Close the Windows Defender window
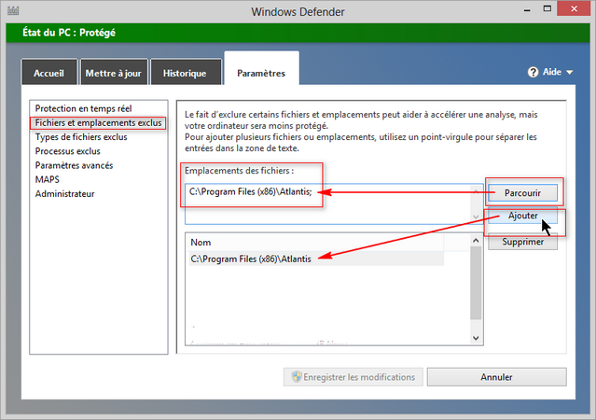Screen dimensions: 596x420 pos(574,8)
